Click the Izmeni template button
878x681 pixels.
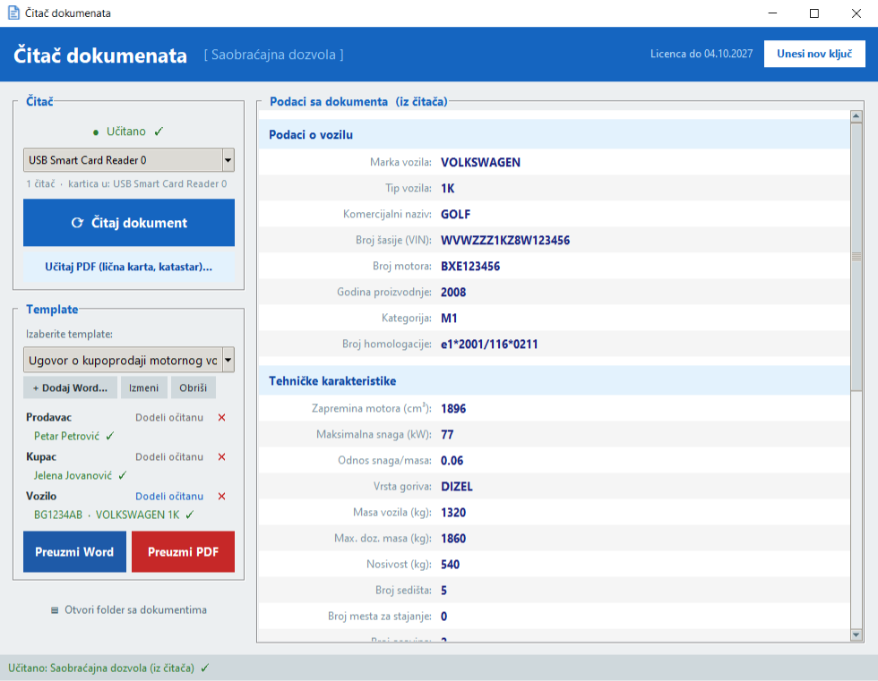point(144,388)
